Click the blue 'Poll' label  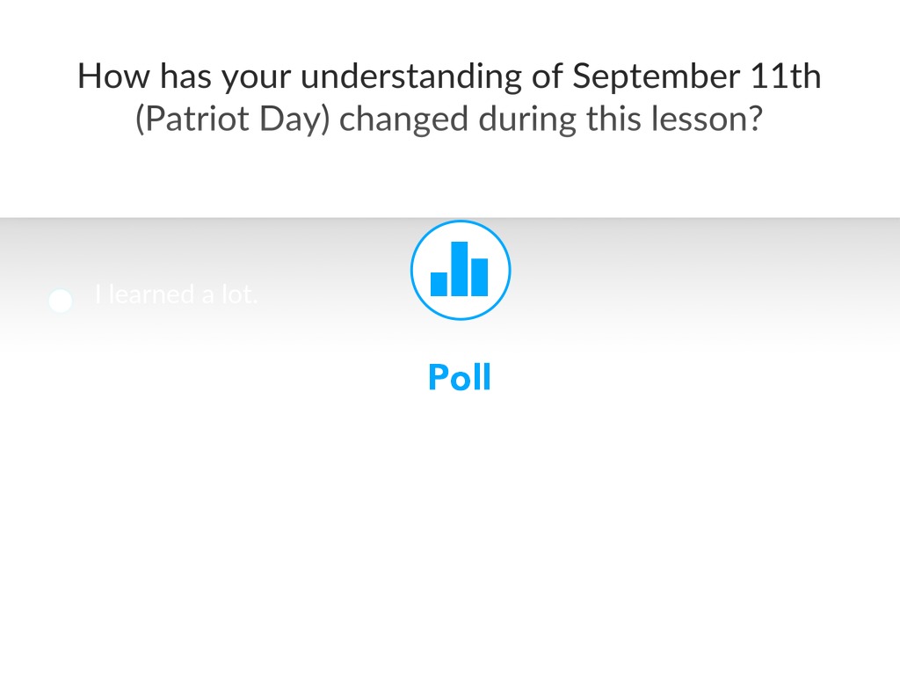[x=460, y=378]
